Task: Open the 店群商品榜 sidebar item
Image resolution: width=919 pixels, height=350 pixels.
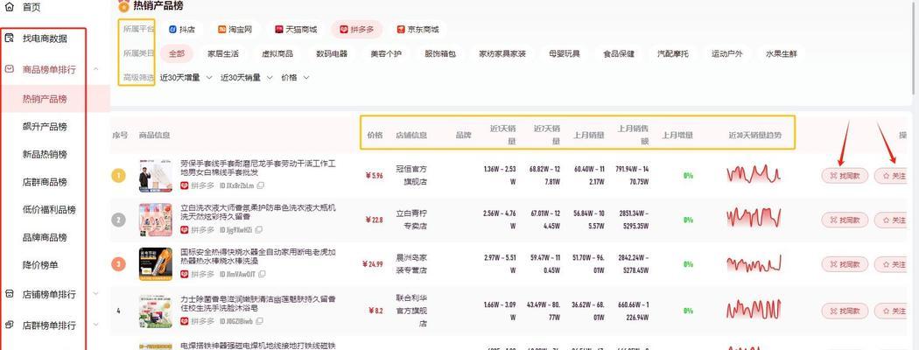Action: tap(45, 182)
